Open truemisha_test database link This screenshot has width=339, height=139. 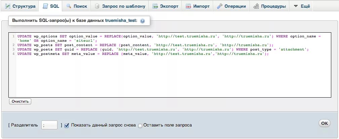coord(120,21)
